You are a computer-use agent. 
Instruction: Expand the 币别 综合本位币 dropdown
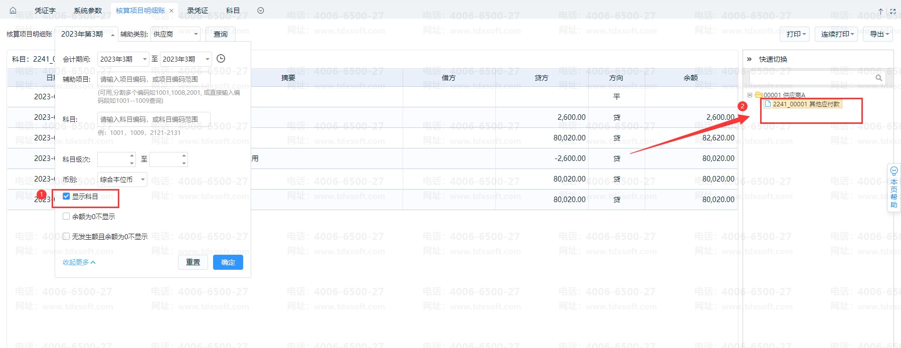pos(122,179)
